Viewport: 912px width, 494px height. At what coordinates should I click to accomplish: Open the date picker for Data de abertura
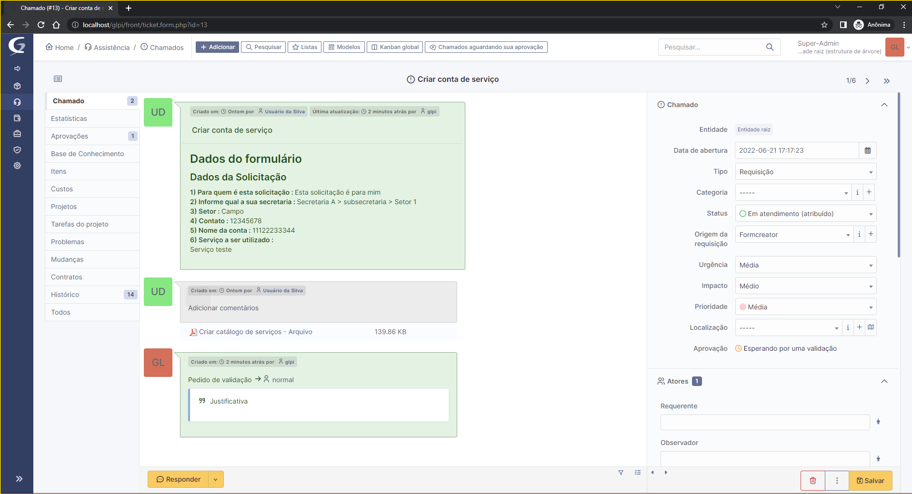[x=868, y=150]
